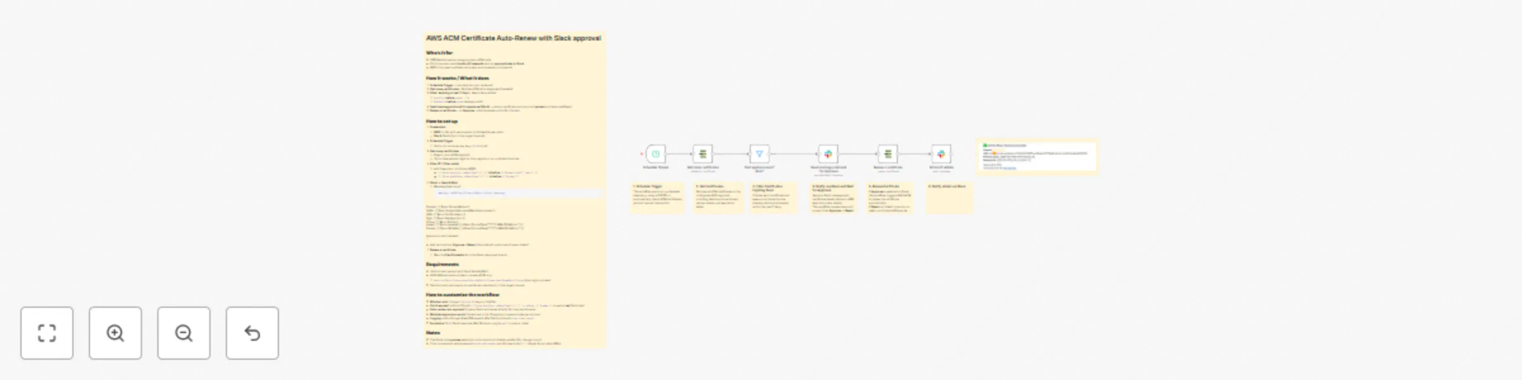Click the 'AWS ACM Certificate Auto-Renew with Slack approval' title

click(x=513, y=39)
